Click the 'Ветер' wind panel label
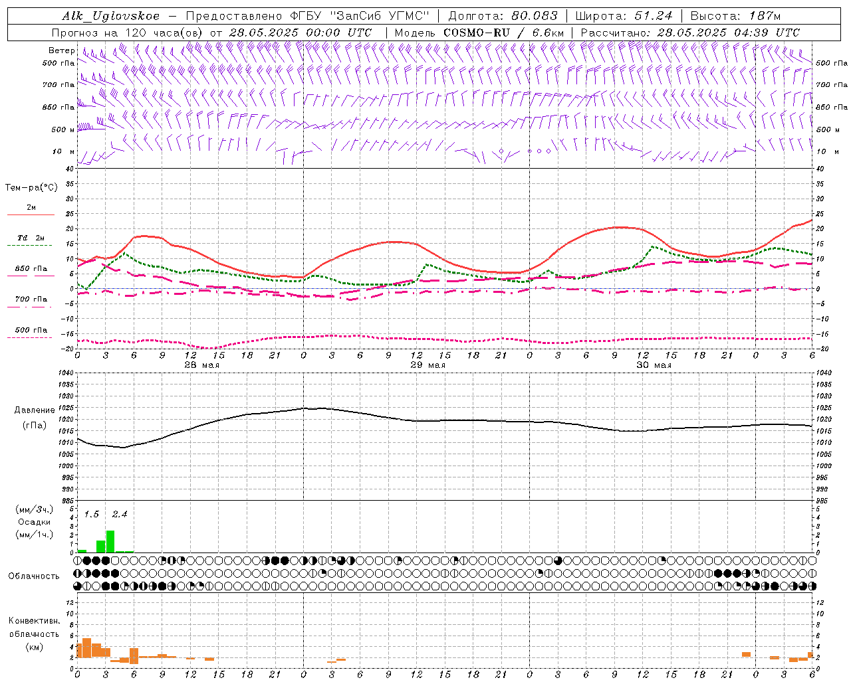Viewport: 851px width, 680px height. (x=61, y=50)
